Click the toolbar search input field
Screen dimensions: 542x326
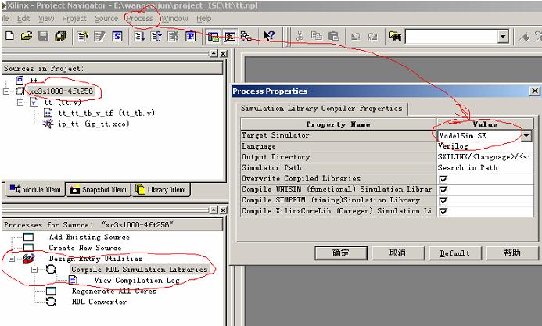[452, 36]
